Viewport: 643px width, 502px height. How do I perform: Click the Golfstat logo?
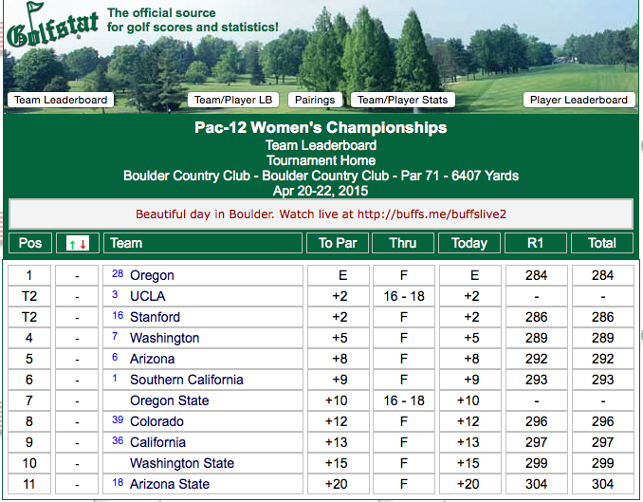52,26
